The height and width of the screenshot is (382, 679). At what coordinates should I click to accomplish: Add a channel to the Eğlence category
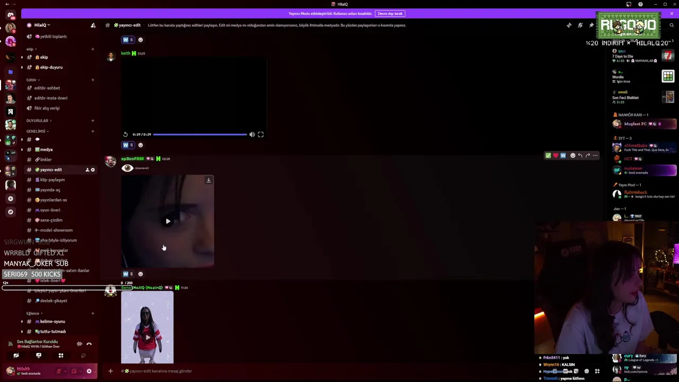click(92, 313)
